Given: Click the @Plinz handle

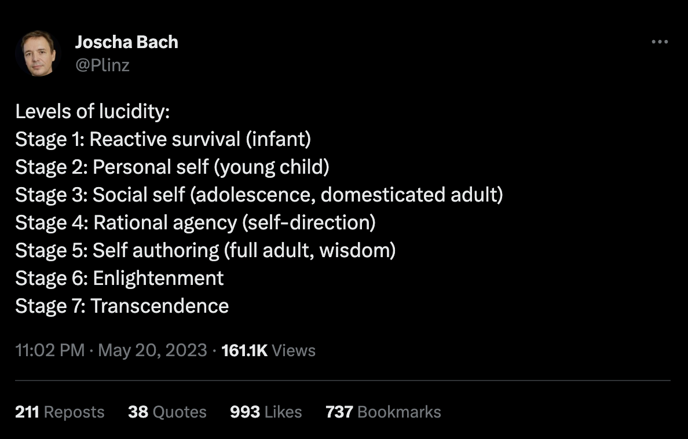Looking at the screenshot, I should (102, 65).
